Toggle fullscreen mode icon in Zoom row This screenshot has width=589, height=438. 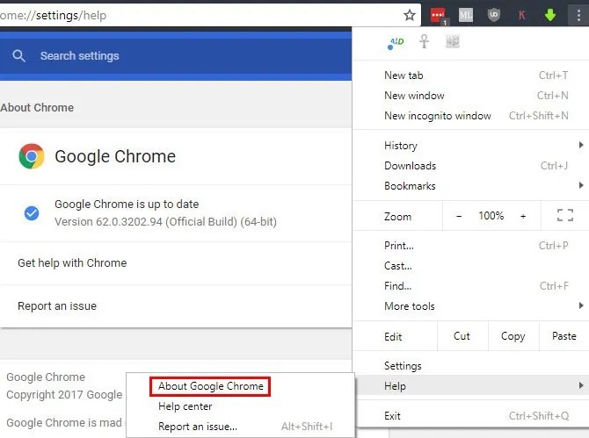[x=565, y=215]
